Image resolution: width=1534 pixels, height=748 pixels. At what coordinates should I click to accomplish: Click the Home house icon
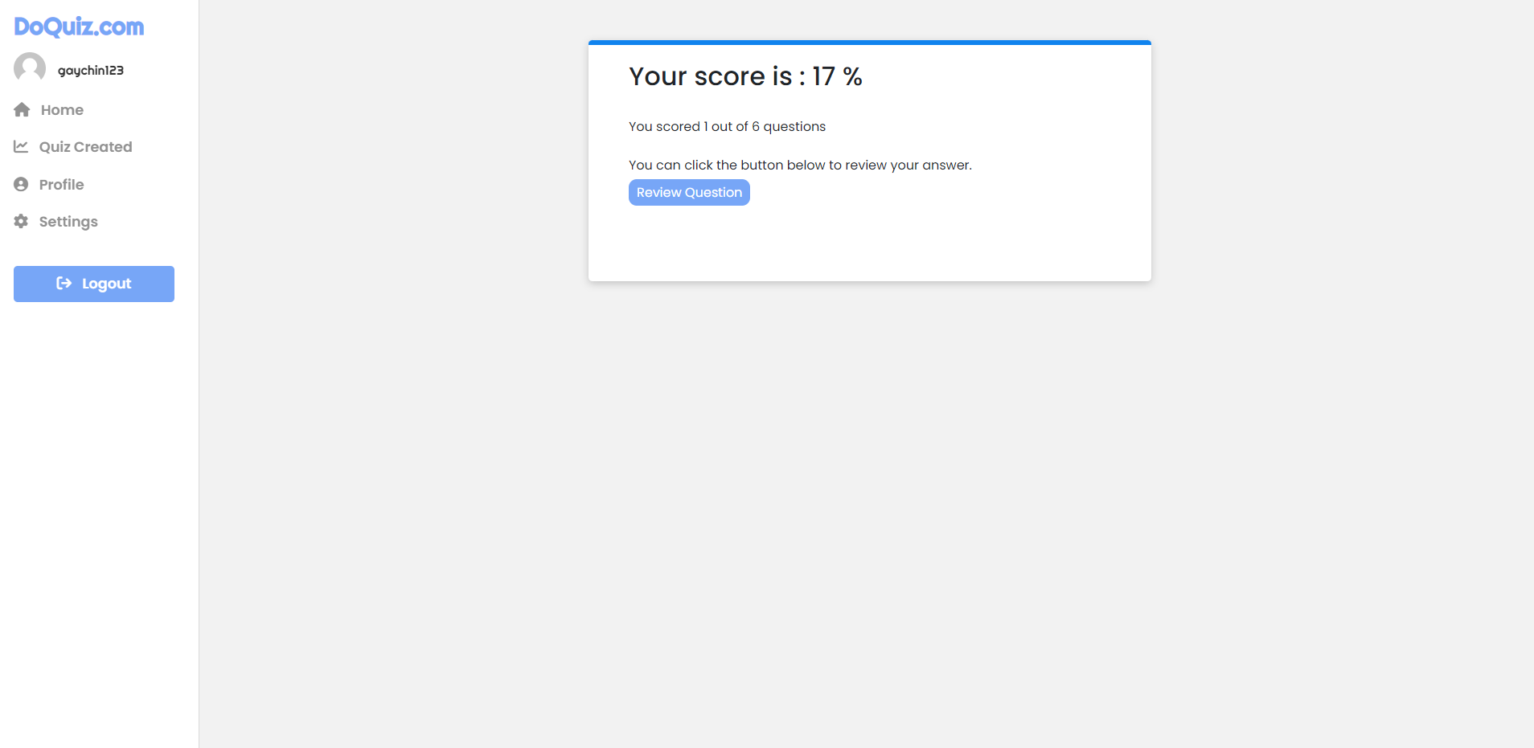tap(22, 109)
